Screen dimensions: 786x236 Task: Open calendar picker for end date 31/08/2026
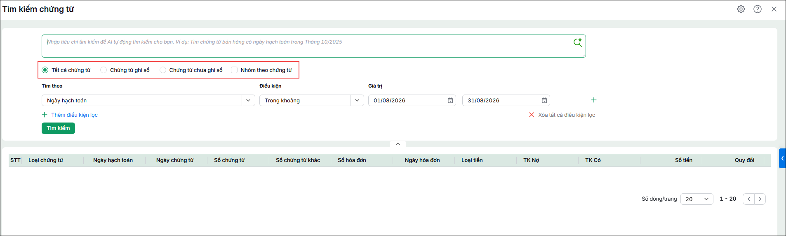click(x=544, y=100)
